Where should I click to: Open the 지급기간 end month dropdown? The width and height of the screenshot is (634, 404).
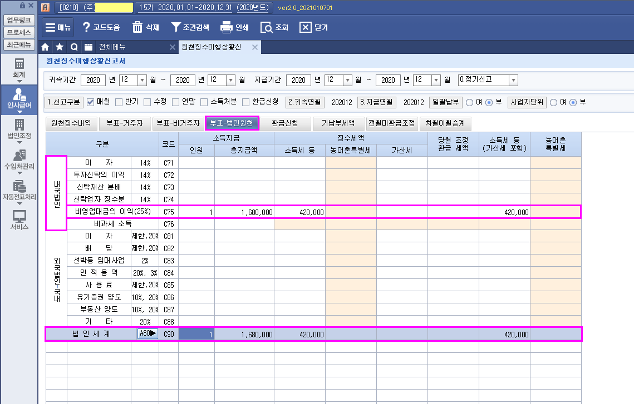point(435,80)
